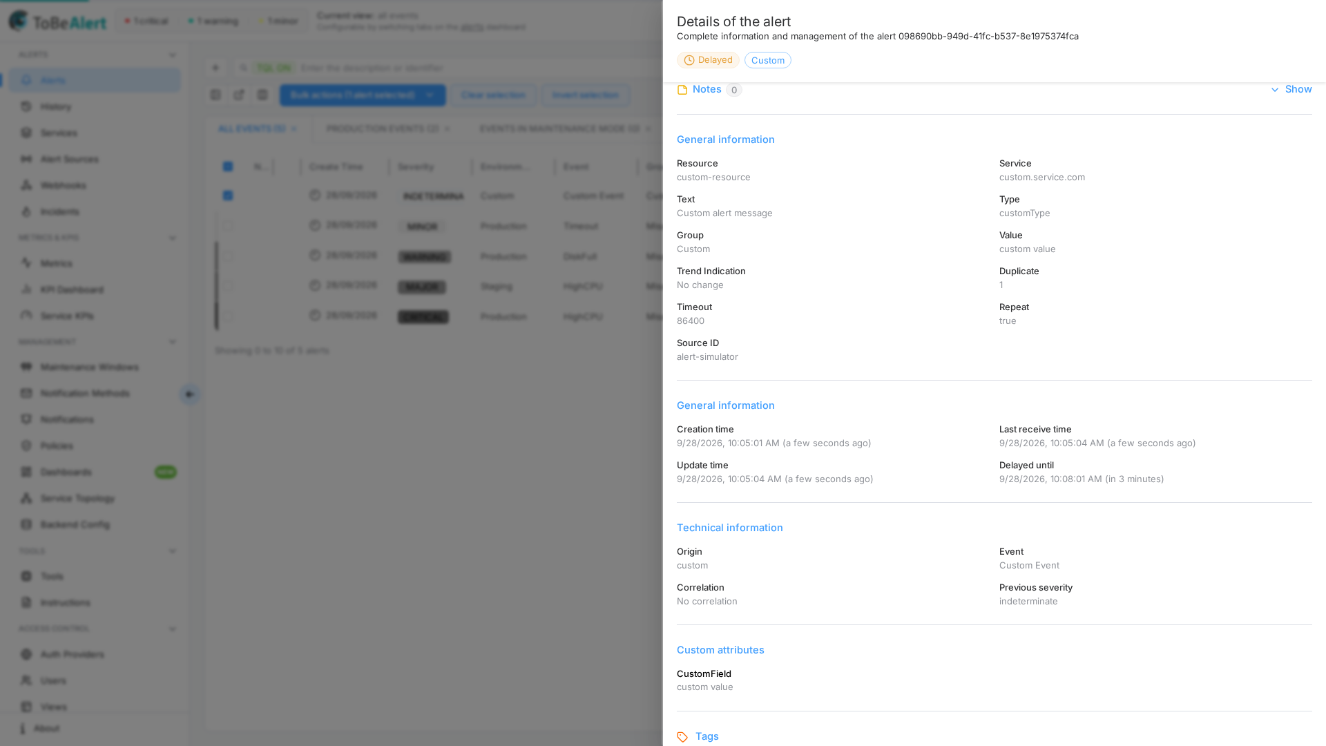This screenshot has width=1326, height=746.
Task: Collapse the MANAGEMENT sidebar section
Action: (173, 342)
